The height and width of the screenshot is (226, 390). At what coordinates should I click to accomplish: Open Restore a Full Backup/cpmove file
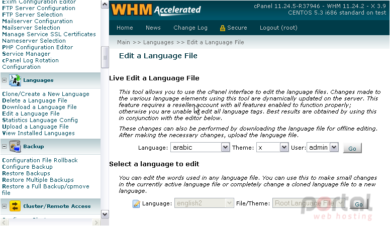[46, 189]
